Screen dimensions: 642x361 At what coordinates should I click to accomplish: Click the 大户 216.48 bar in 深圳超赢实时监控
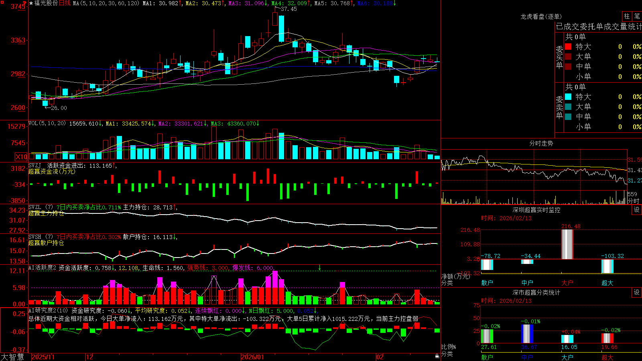point(567,244)
